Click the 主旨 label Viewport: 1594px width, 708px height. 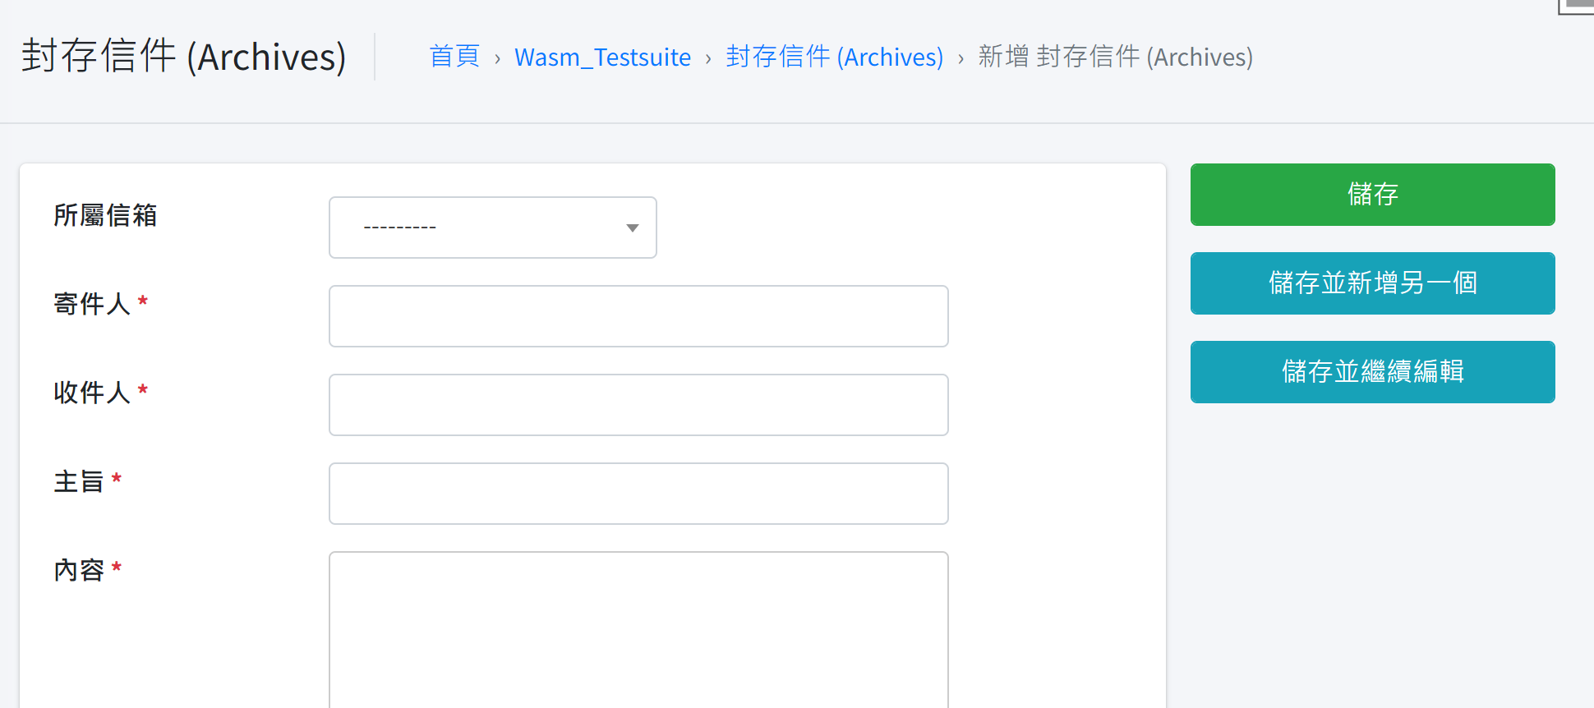coord(79,481)
